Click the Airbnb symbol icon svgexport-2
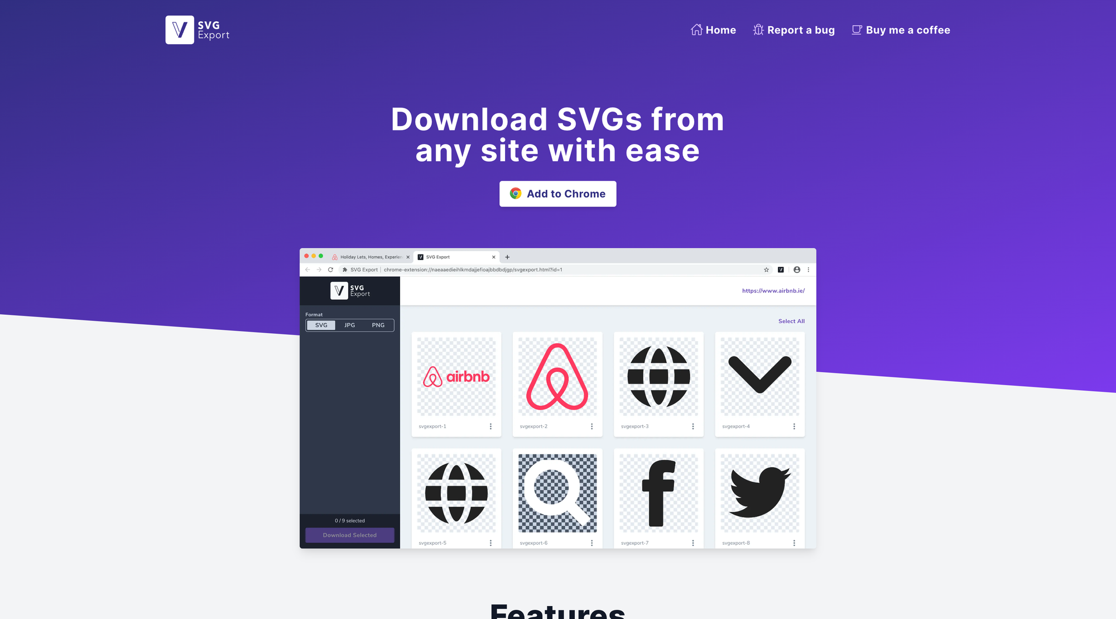 click(x=557, y=376)
